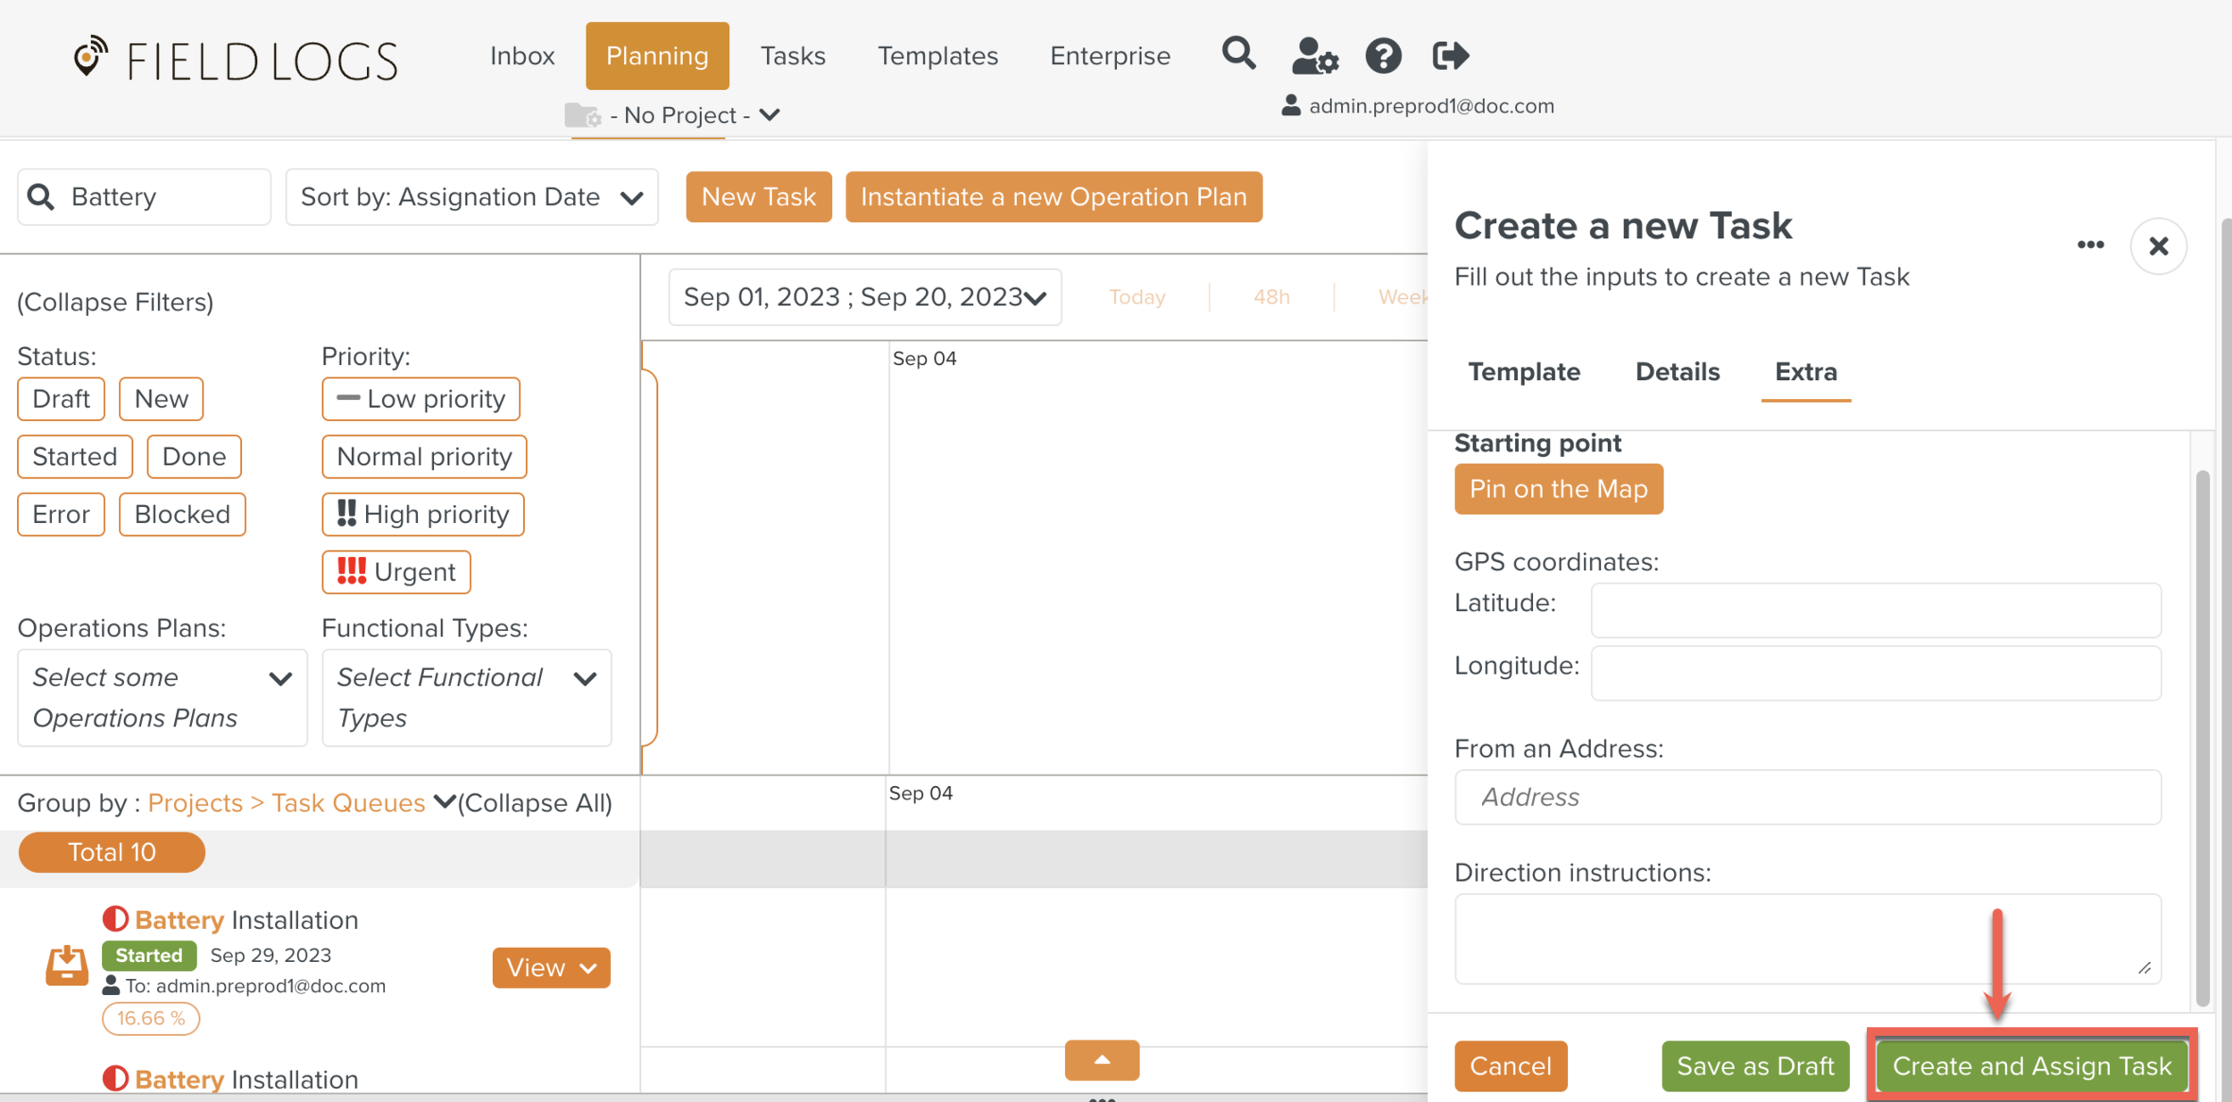2232x1102 pixels.
Task: Click the inbox tray icon beside Battery Installation
Action: coord(67,966)
